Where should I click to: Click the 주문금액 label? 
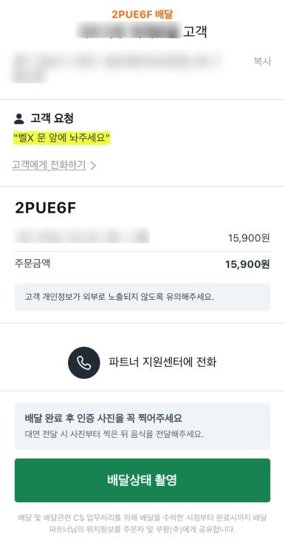click(x=32, y=264)
